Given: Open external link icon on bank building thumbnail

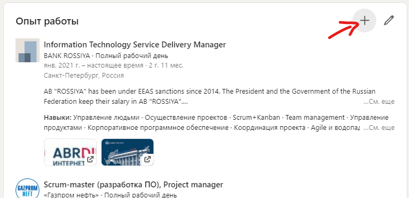Looking at the screenshot, I should [147, 159].
